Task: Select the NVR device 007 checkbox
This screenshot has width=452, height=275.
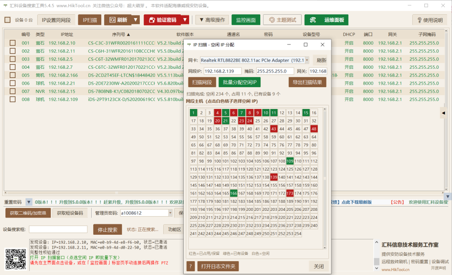Action: tap(13, 91)
